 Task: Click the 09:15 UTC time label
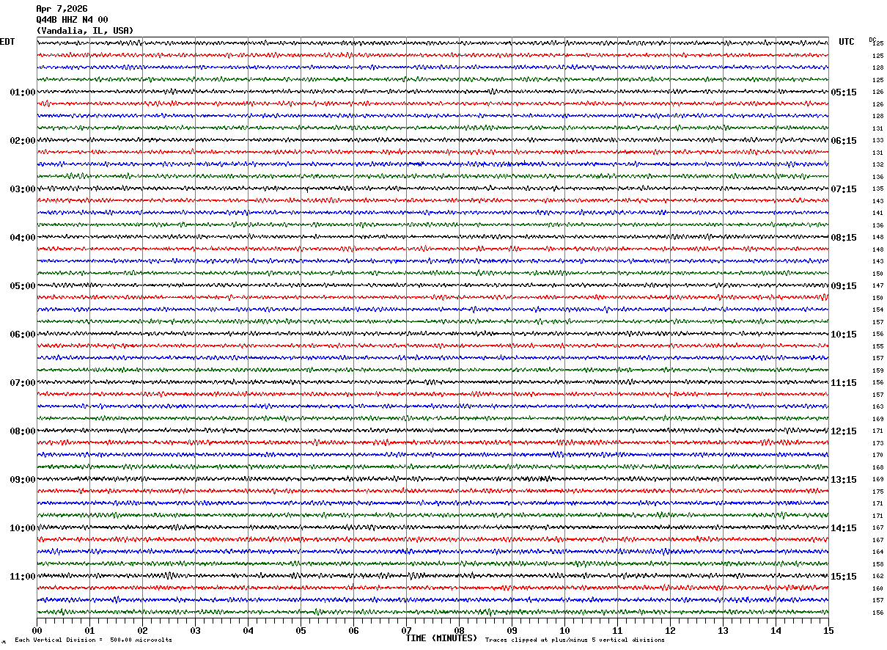coord(844,286)
